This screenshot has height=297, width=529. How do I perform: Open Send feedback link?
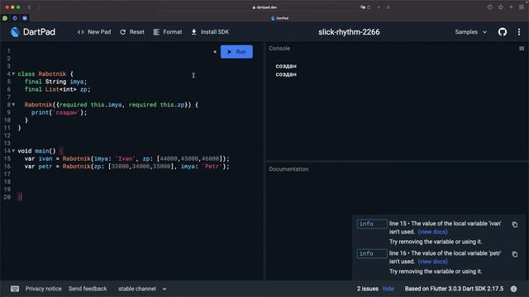coord(88,289)
